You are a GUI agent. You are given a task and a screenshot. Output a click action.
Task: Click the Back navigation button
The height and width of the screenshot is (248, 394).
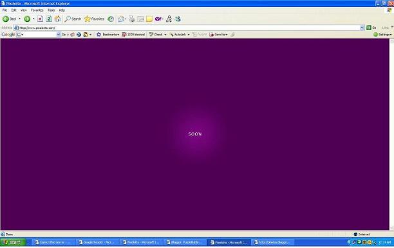[9, 19]
